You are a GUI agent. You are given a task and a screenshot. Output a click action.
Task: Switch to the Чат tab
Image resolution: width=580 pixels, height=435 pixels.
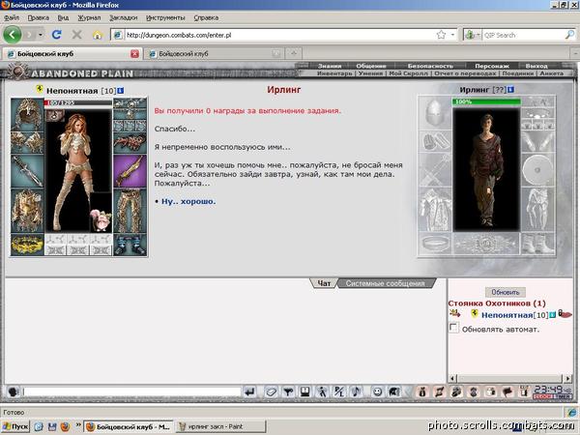(x=324, y=283)
